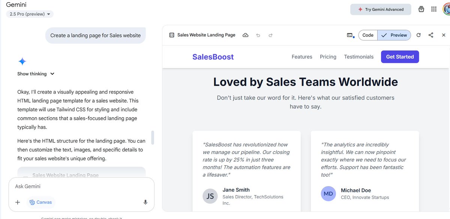Open the Gemini model selector dropdown
Image resolution: width=450 pixels, height=219 pixels.
(30, 14)
